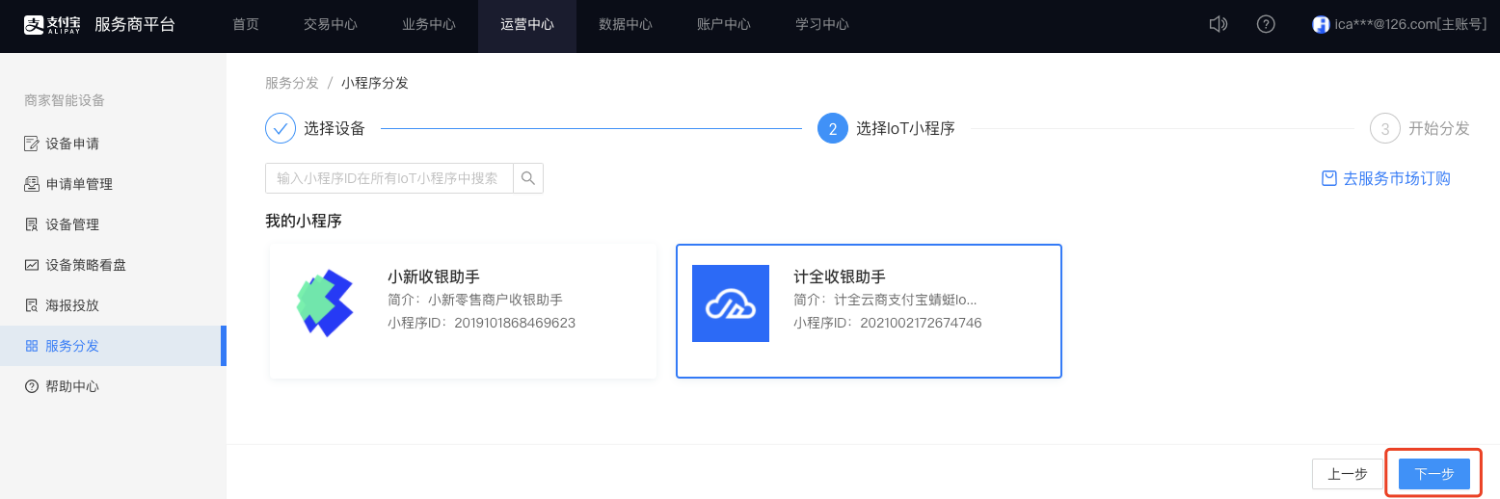Open the 学习中心 tab
The height and width of the screenshot is (499, 1500).
822,24
